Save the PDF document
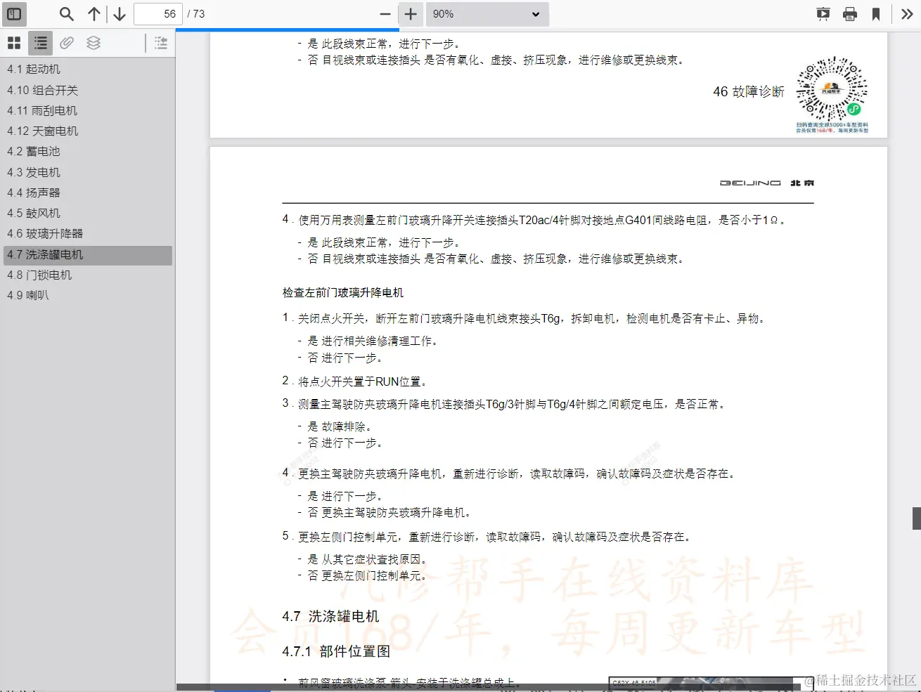Image resolution: width=921 pixels, height=692 pixels. pyautogui.click(x=876, y=13)
